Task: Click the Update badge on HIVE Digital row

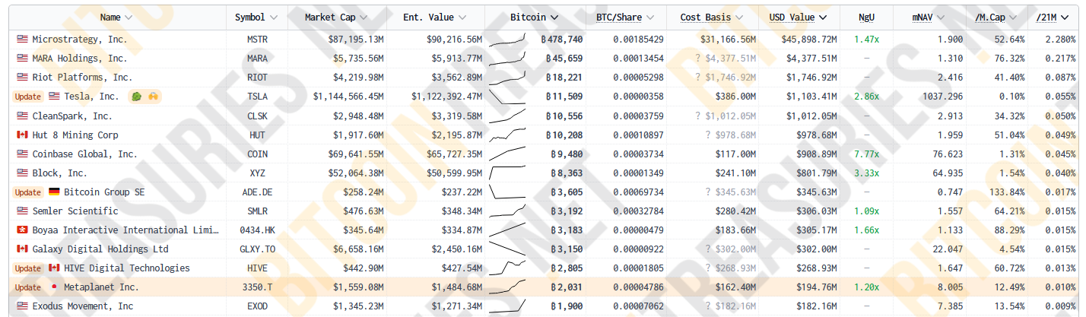Action: 28,268
